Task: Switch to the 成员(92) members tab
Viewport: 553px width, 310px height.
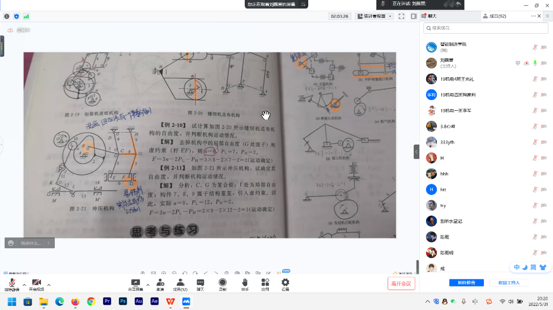Action: (x=495, y=16)
